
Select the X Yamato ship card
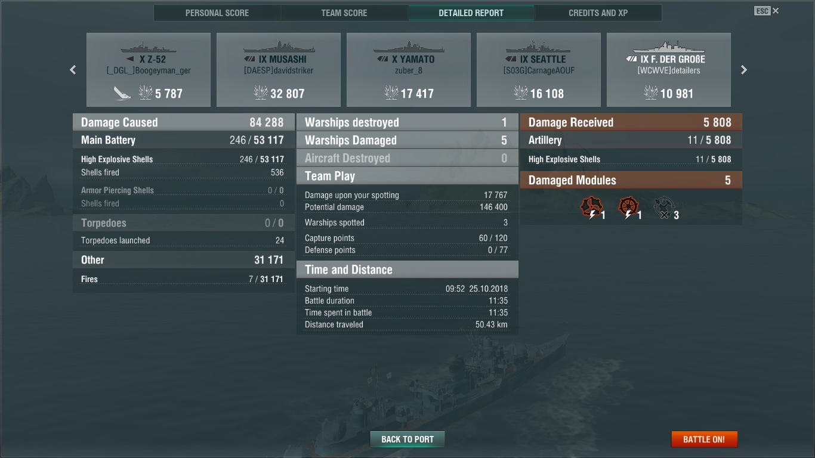[x=409, y=70]
